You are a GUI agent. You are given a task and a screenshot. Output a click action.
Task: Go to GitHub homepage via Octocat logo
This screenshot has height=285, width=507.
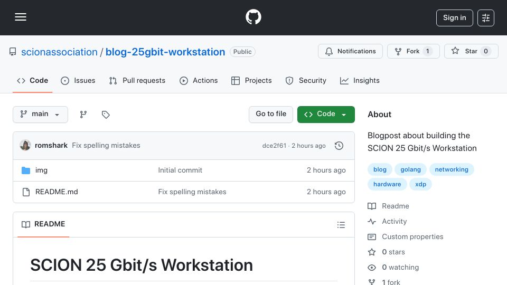point(253,17)
